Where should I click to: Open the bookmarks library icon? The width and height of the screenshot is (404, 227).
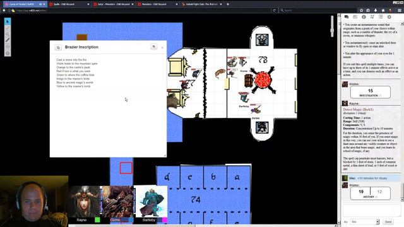pos(368,11)
